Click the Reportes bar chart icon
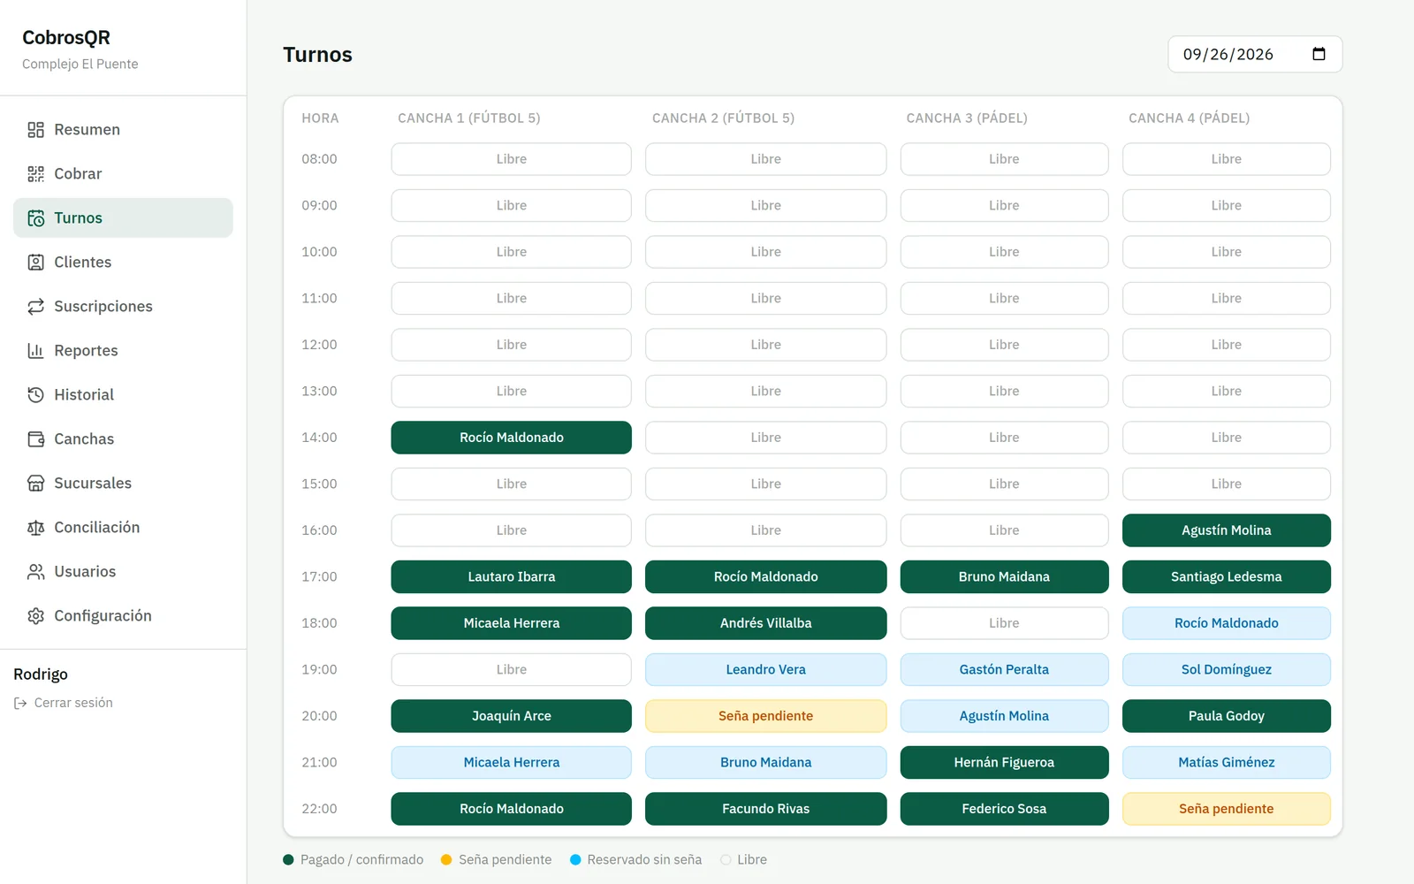The image size is (1414, 884). (x=35, y=351)
